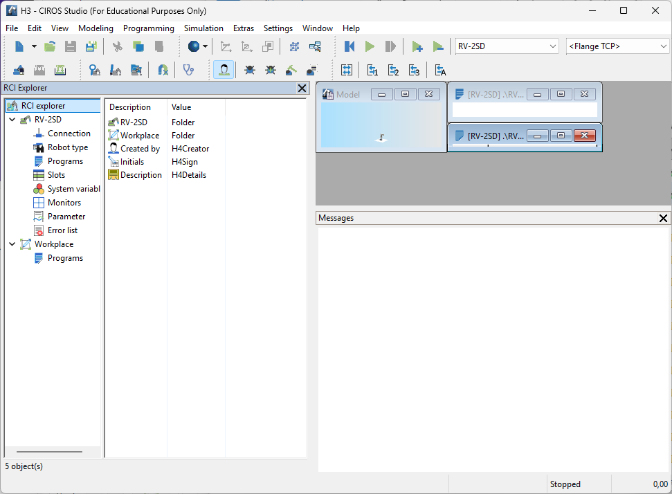The height and width of the screenshot is (494, 672).
Task: Click the search model libraries icon
Action: pyautogui.click(x=315, y=46)
